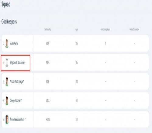Click Wojciech Szczęsny's placeholder avatar
152x133 pixels.
coord(7,63)
